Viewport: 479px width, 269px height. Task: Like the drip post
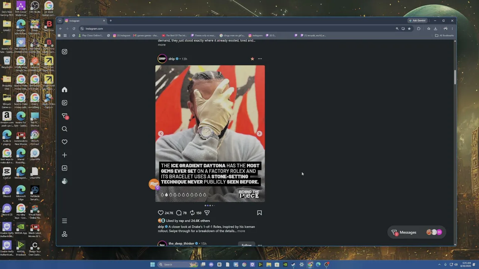pos(161,213)
